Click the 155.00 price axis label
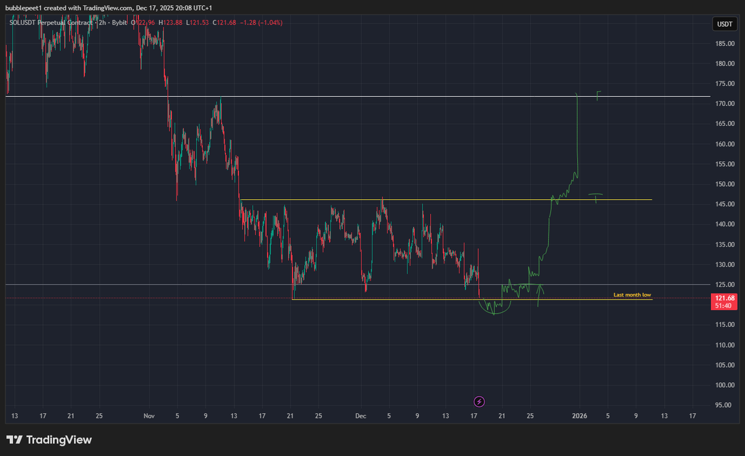745x456 pixels. (x=725, y=164)
